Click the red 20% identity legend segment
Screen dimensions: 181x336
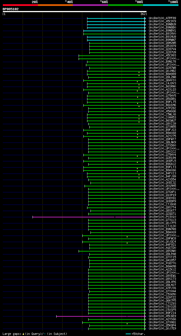(x=20, y=5)
